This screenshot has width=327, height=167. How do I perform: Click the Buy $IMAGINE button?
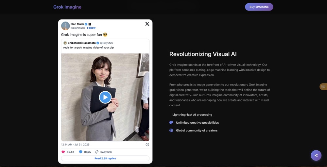point(259,7)
